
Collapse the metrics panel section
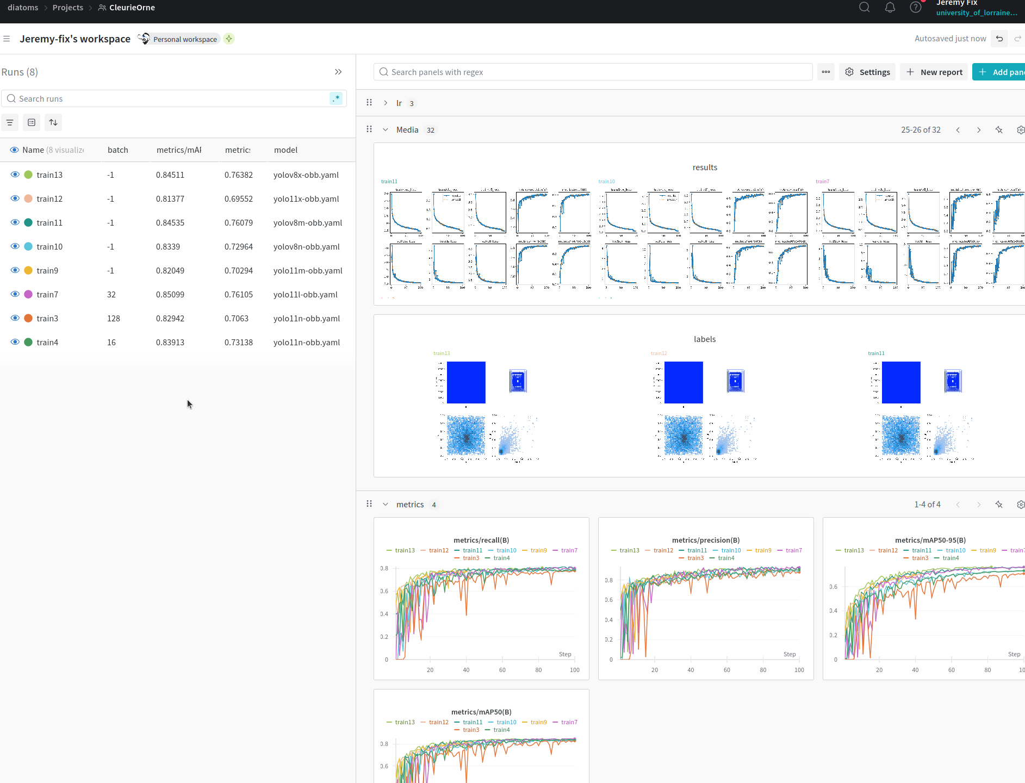(386, 504)
